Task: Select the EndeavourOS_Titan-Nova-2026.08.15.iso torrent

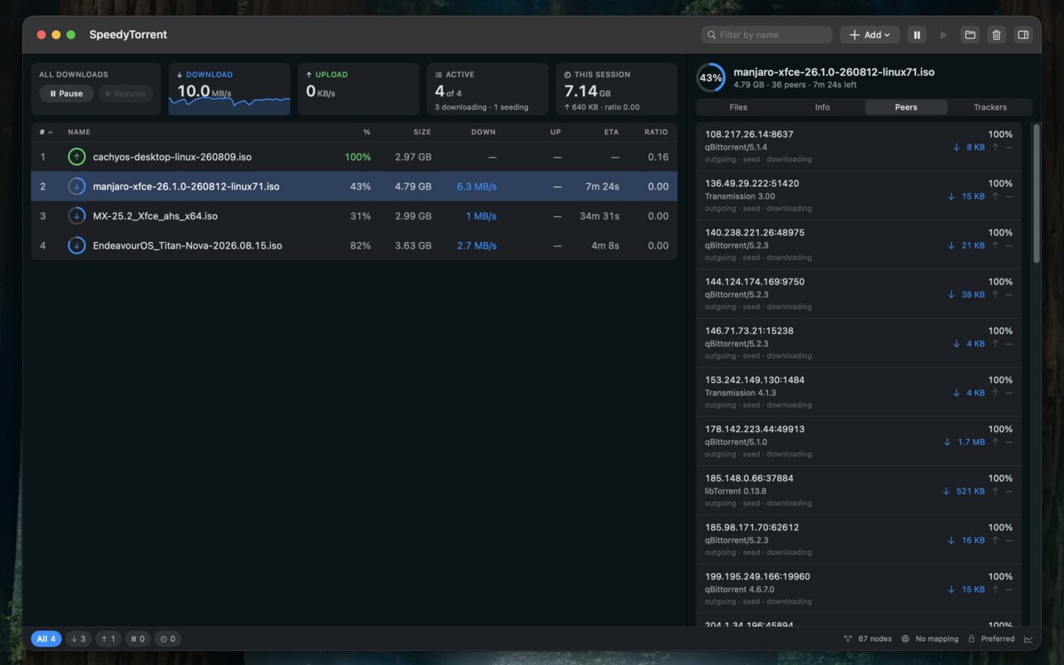Action: (x=354, y=246)
